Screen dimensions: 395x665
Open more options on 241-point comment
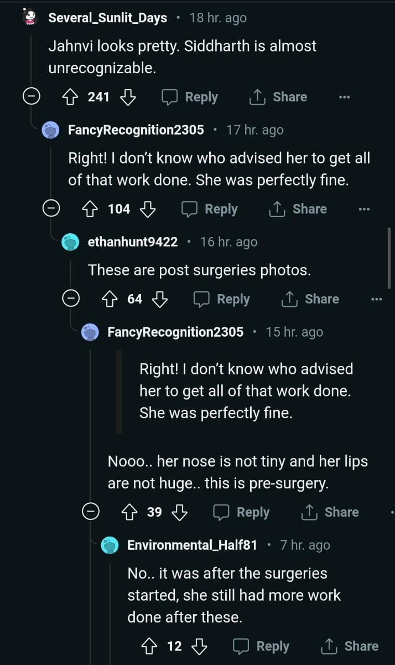click(x=344, y=97)
